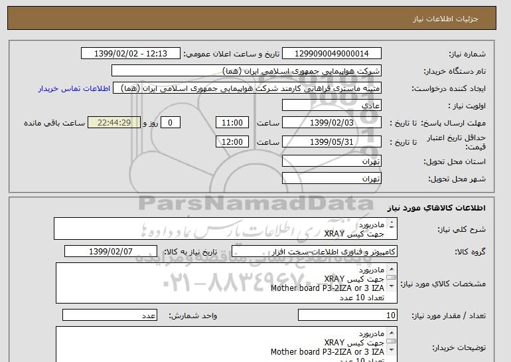Click the delivery province field تهران
Screen dimensions: 511x362
[x=331, y=161]
